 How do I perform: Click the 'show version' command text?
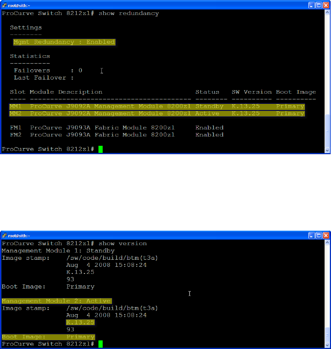coord(123,243)
